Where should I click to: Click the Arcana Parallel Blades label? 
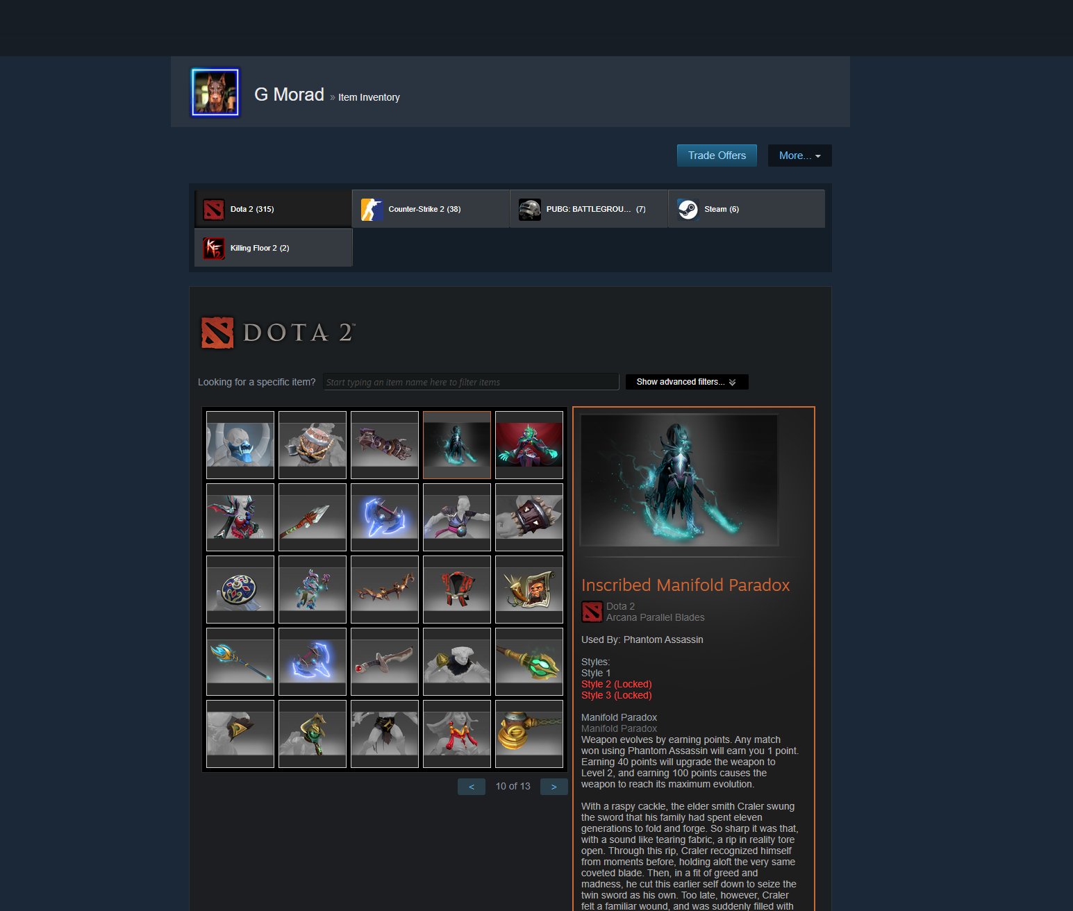(656, 617)
